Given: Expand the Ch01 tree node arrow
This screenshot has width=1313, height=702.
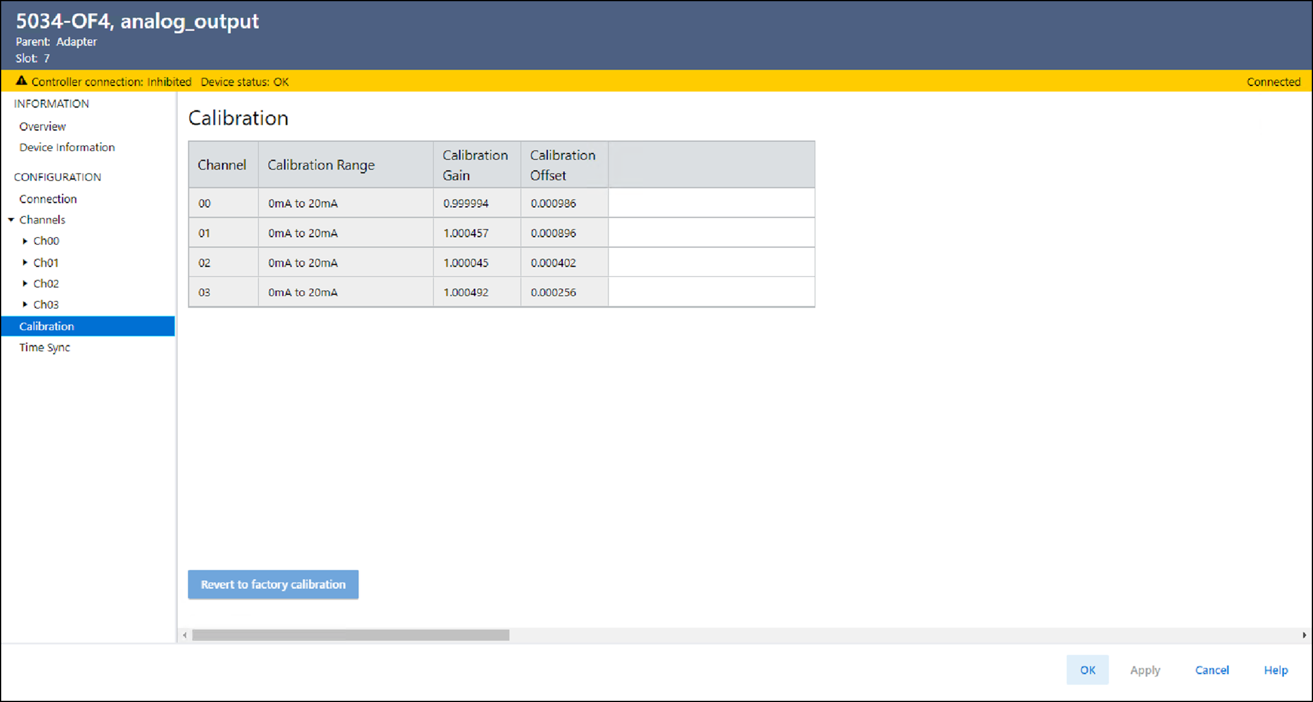Looking at the screenshot, I should coord(25,262).
